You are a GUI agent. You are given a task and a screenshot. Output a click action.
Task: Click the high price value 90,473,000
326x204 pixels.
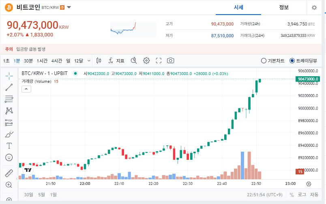222,24
